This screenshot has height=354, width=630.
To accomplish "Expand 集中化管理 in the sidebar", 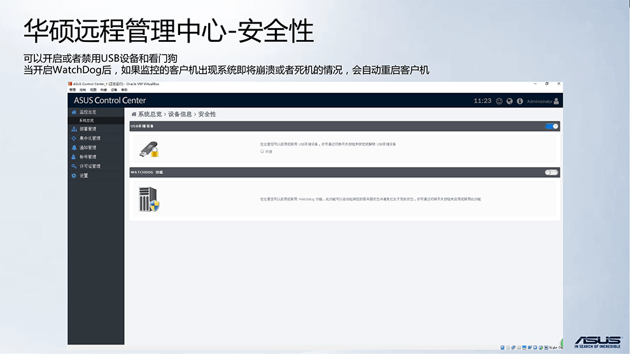I will point(96,138).
